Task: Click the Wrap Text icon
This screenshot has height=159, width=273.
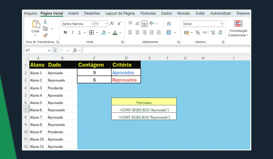Action: 169,24
